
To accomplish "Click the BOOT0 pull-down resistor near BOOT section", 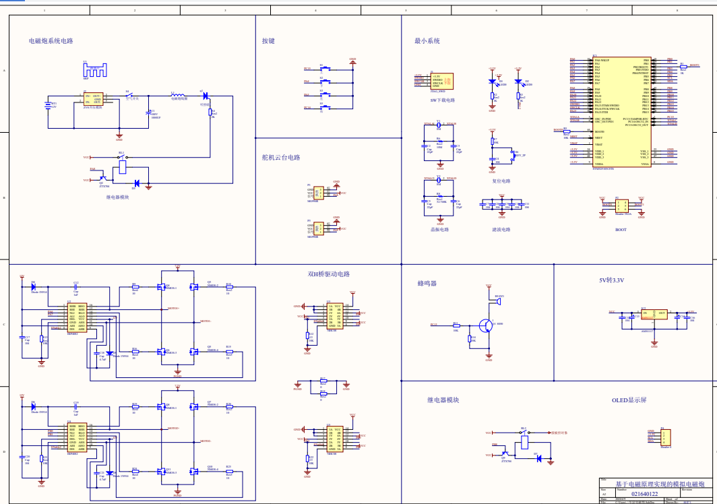I will pyautogui.click(x=565, y=132).
